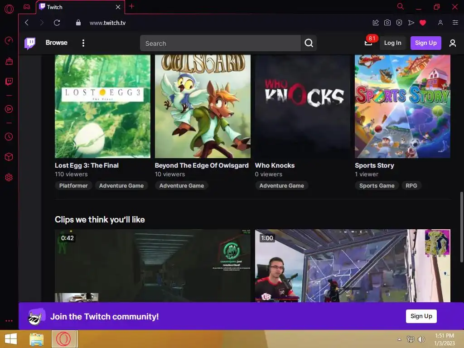Select the Twitch tab
Image resolution: width=464 pixels, height=348 pixels.
click(x=80, y=7)
